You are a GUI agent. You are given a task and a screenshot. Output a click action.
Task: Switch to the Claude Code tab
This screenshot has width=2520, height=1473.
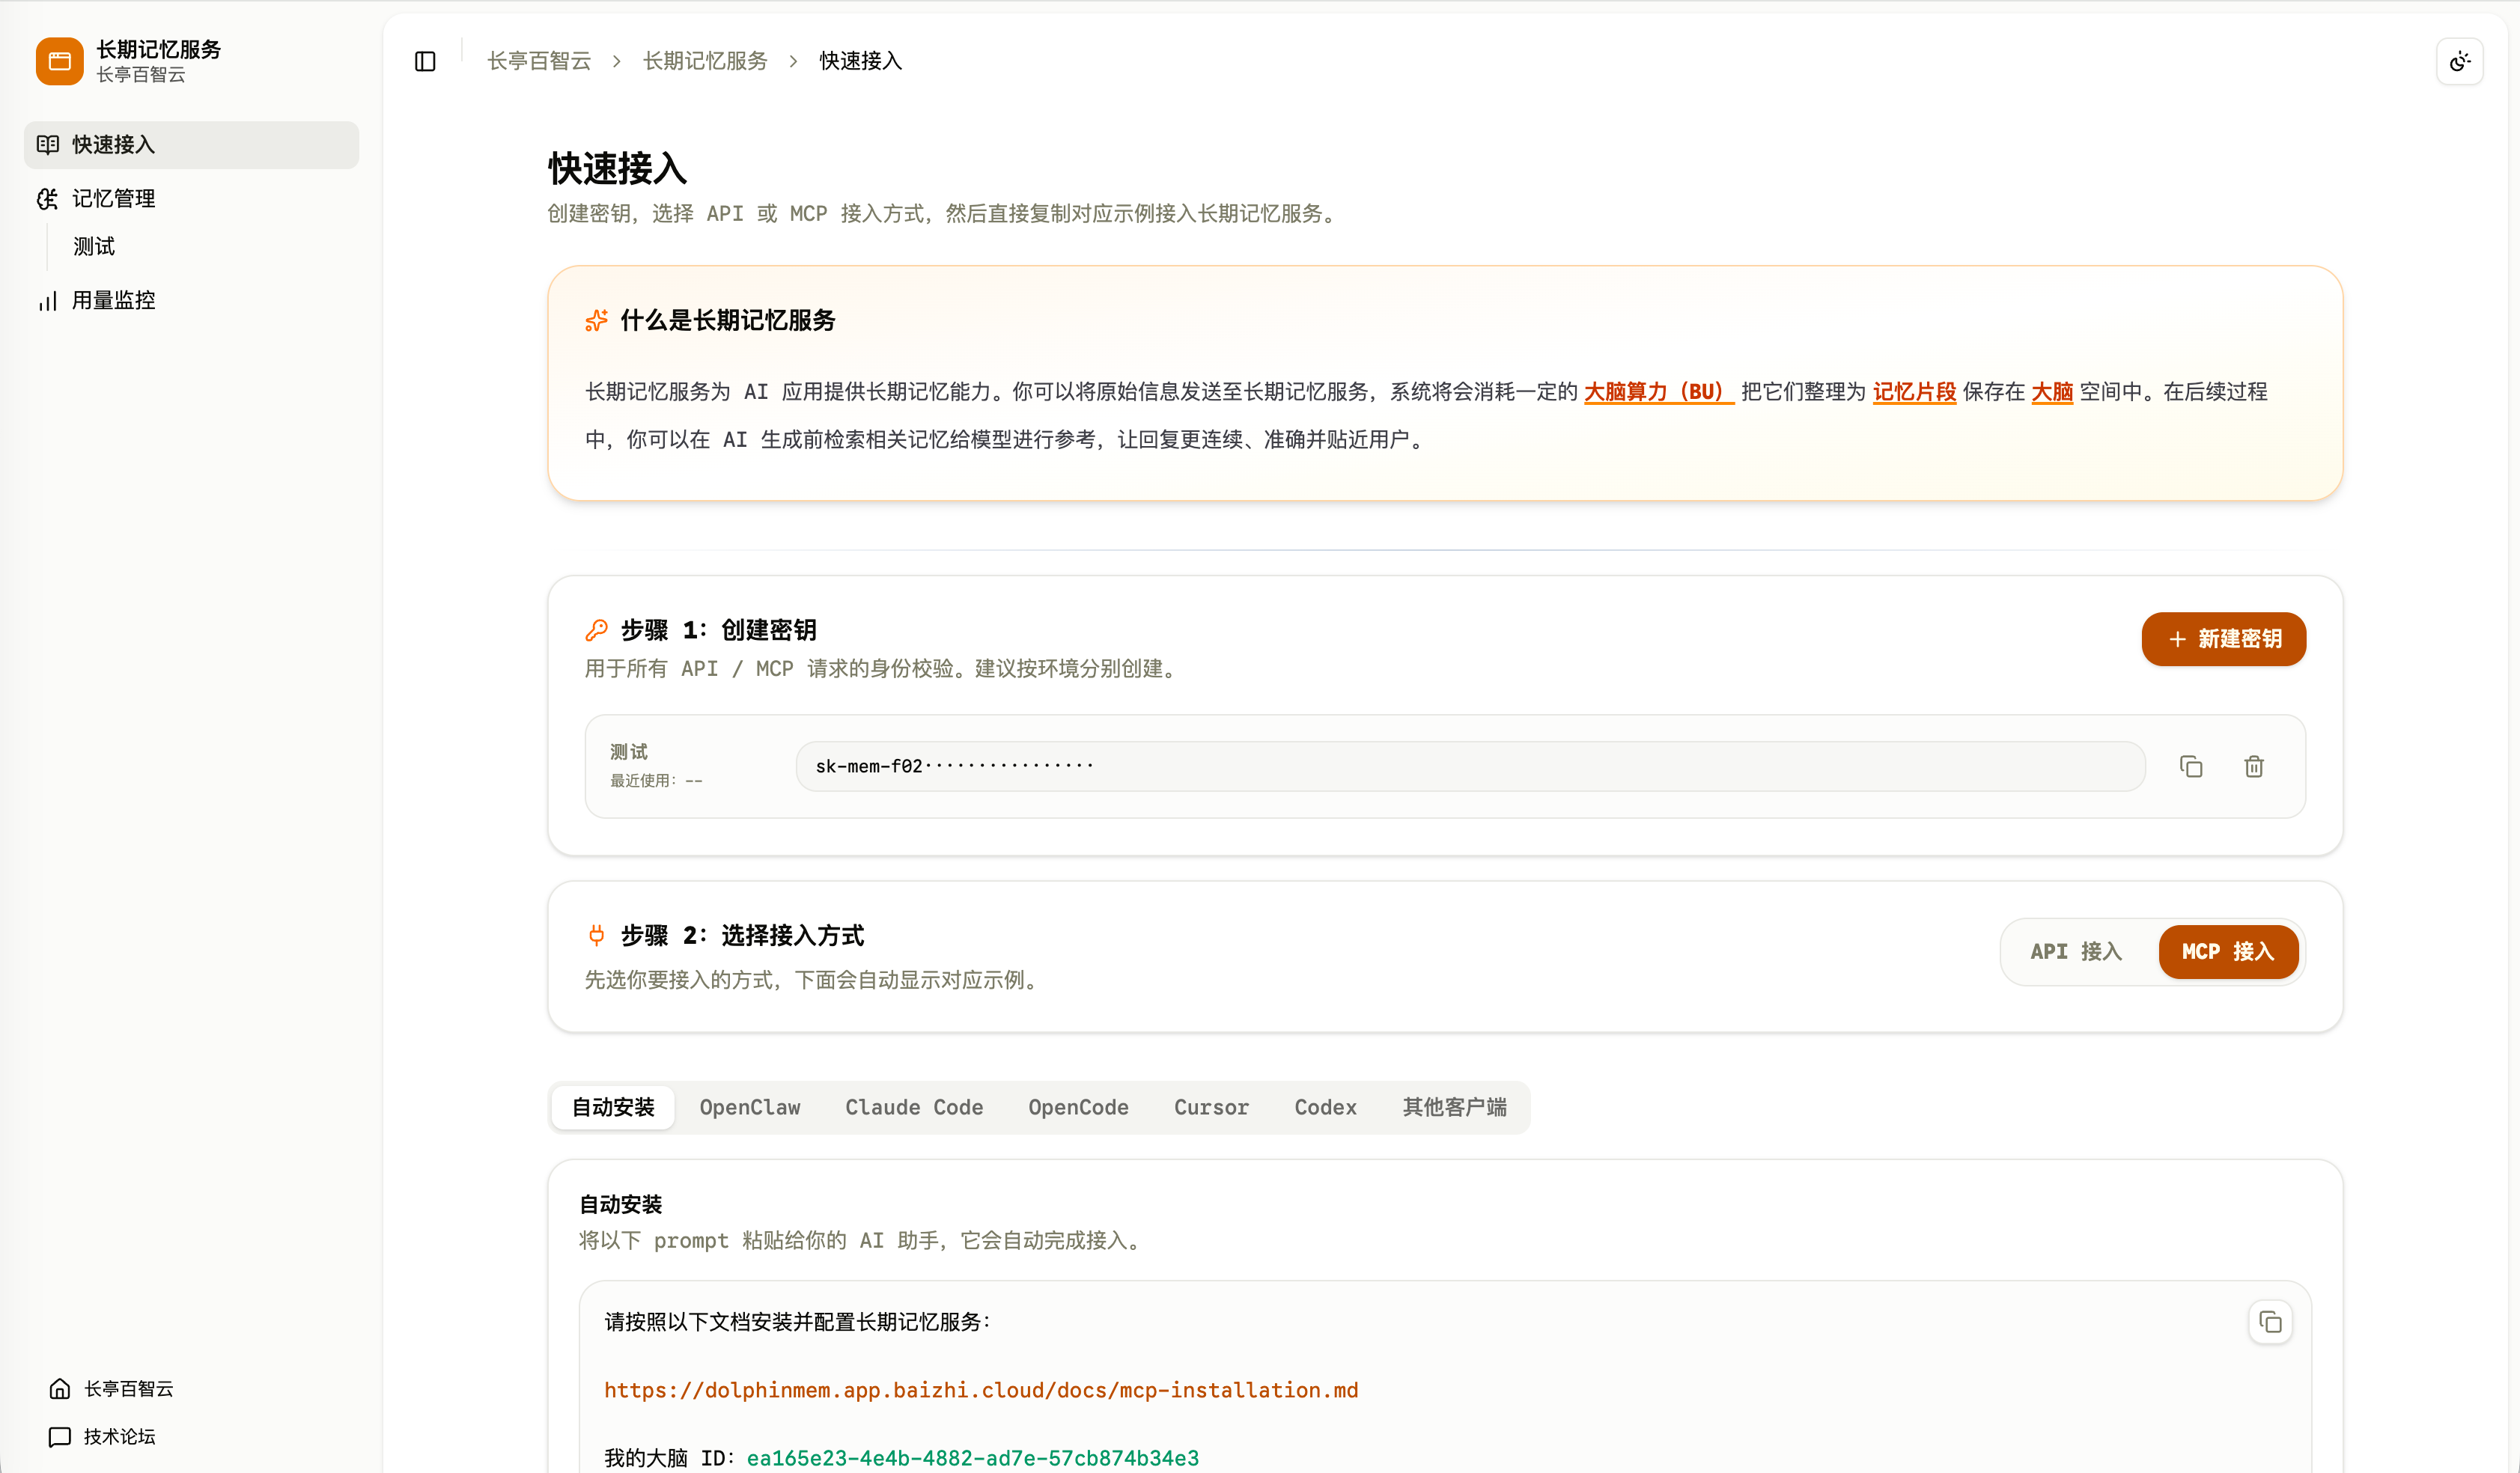click(913, 1107)
